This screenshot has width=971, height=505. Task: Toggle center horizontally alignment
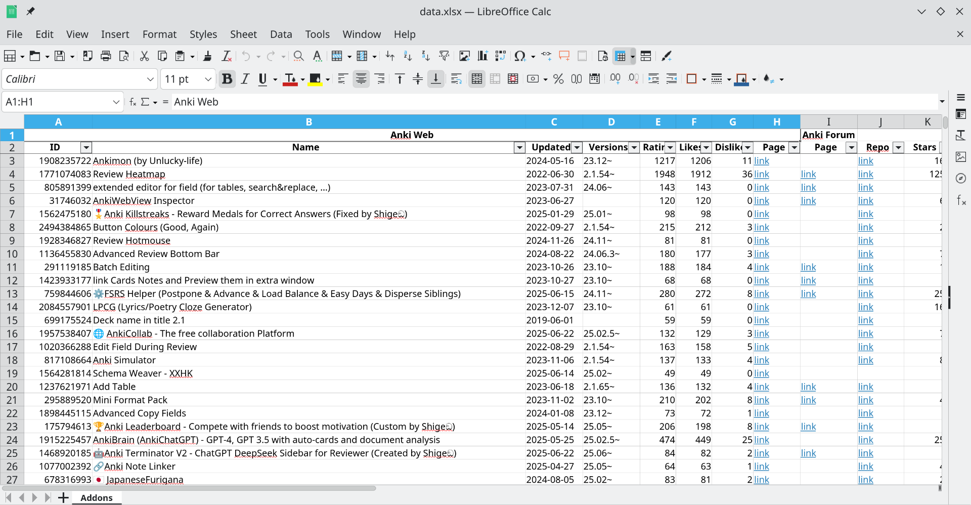click(361, 79)
